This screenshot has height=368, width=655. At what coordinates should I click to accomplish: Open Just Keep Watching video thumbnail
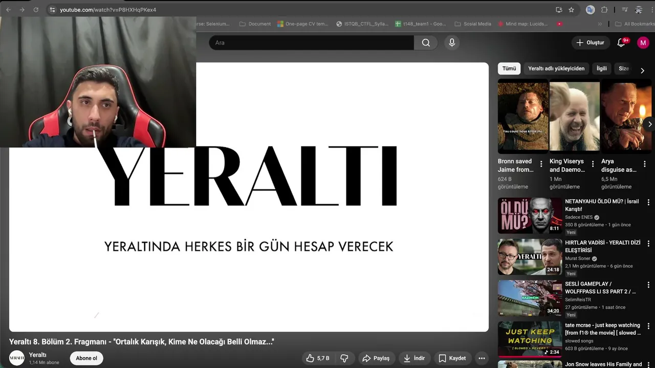pos(530,339)
